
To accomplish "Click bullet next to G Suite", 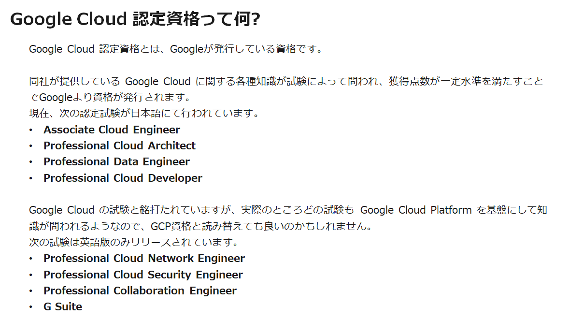I will click(x=31, y=307).
